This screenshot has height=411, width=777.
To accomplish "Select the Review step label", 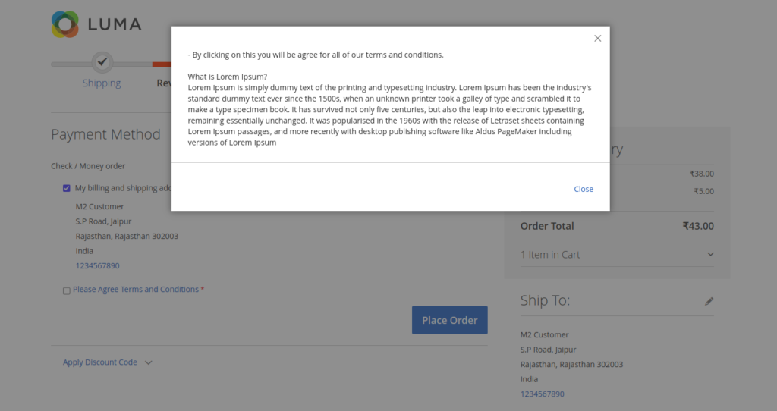I will [x=164, y=83].
